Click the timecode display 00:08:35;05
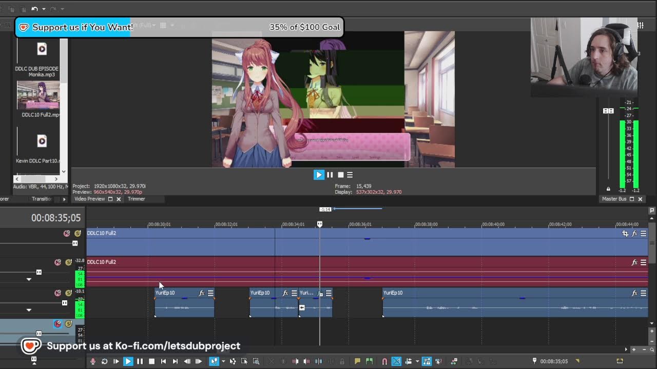657x369 pixels. [56, 218]
